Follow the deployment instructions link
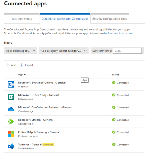This screenshot has width=145, height=153. [x=119, y=33]
